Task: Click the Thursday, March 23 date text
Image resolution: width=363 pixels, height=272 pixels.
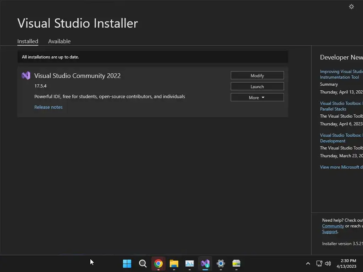Action: pyautogui.click(x=341, y=156)
